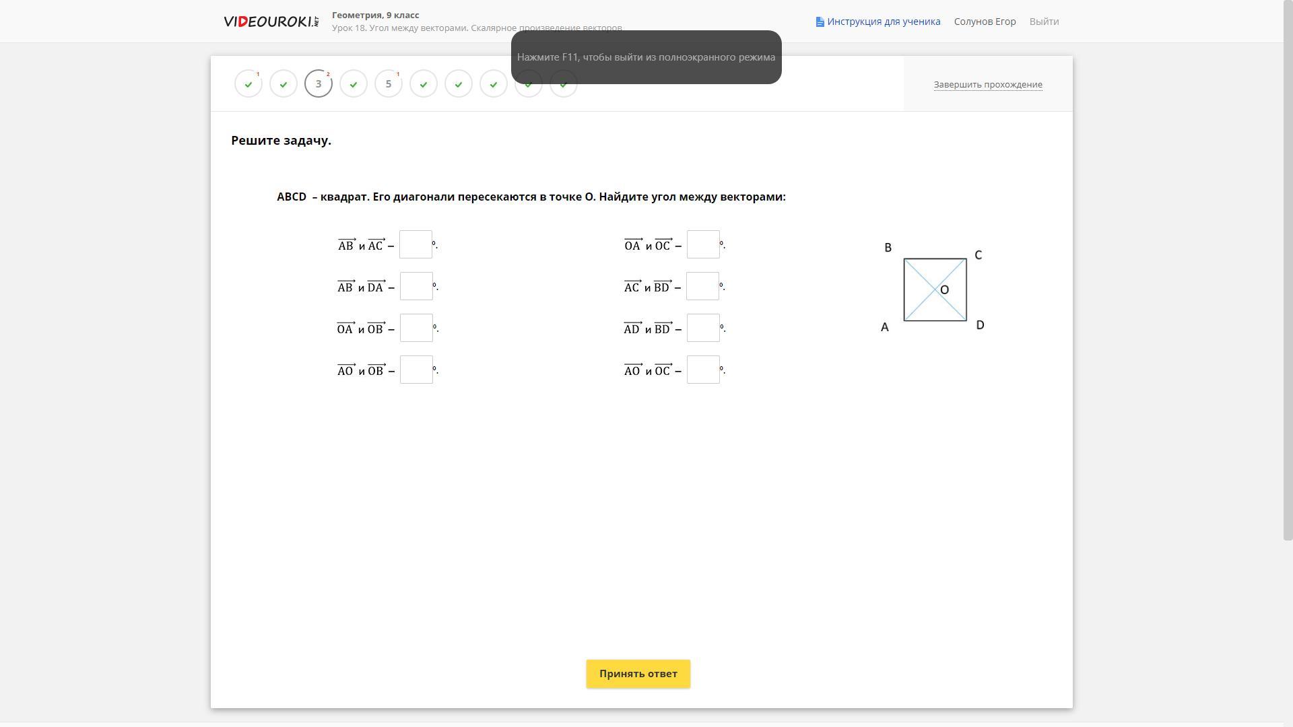Go to completed question 1 circle
This screenshot has height=727, width=1293.
(x=248, y=83)
